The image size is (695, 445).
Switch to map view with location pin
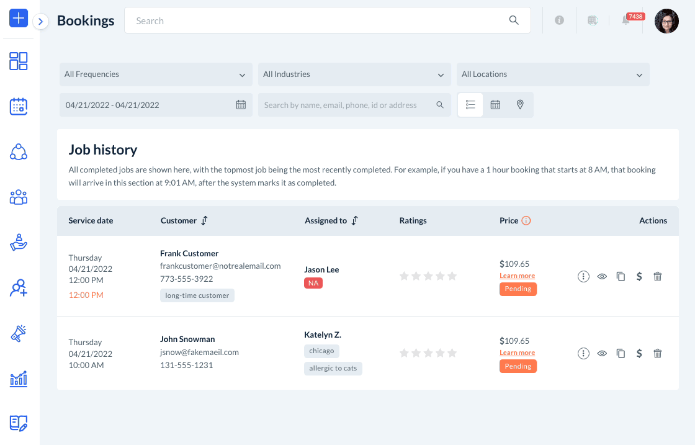520,105
